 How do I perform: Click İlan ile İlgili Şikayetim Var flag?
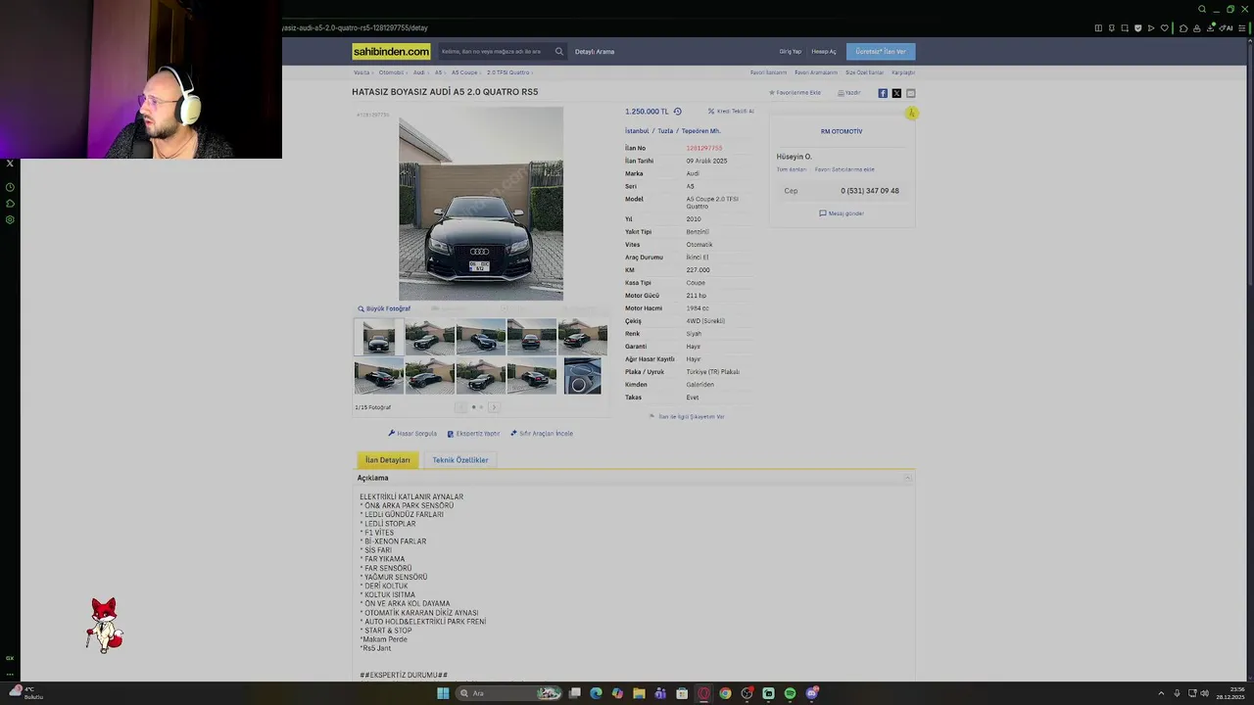click(687, 417)
